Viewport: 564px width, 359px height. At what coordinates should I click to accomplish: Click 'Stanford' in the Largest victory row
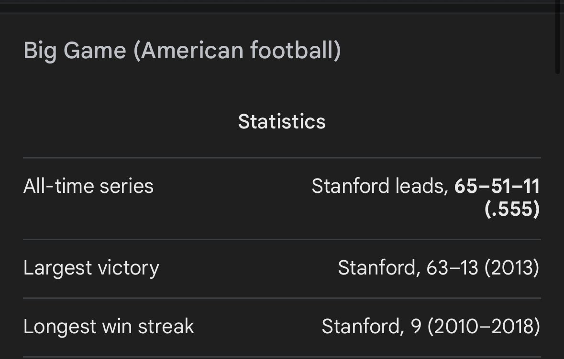click(x=377, y=268)
